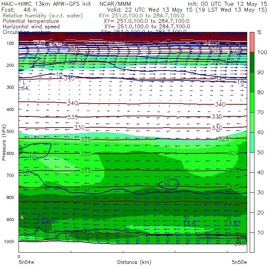Click the '1000' pressure axis tick label
The image size is (269, 269).
click(x=9, y=241)
